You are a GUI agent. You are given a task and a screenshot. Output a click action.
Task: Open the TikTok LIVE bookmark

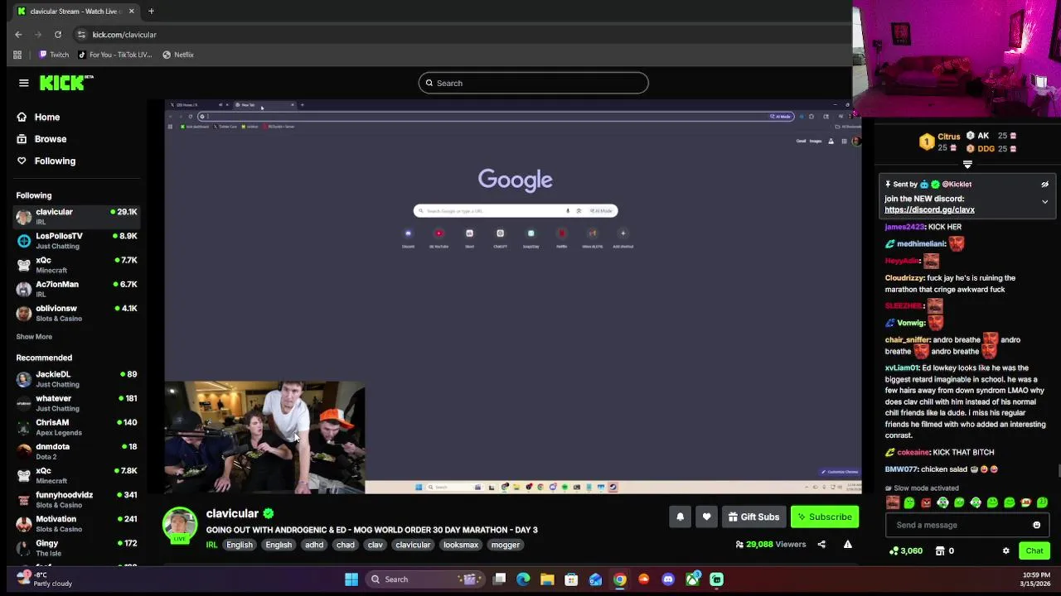(x=114, y=55)
